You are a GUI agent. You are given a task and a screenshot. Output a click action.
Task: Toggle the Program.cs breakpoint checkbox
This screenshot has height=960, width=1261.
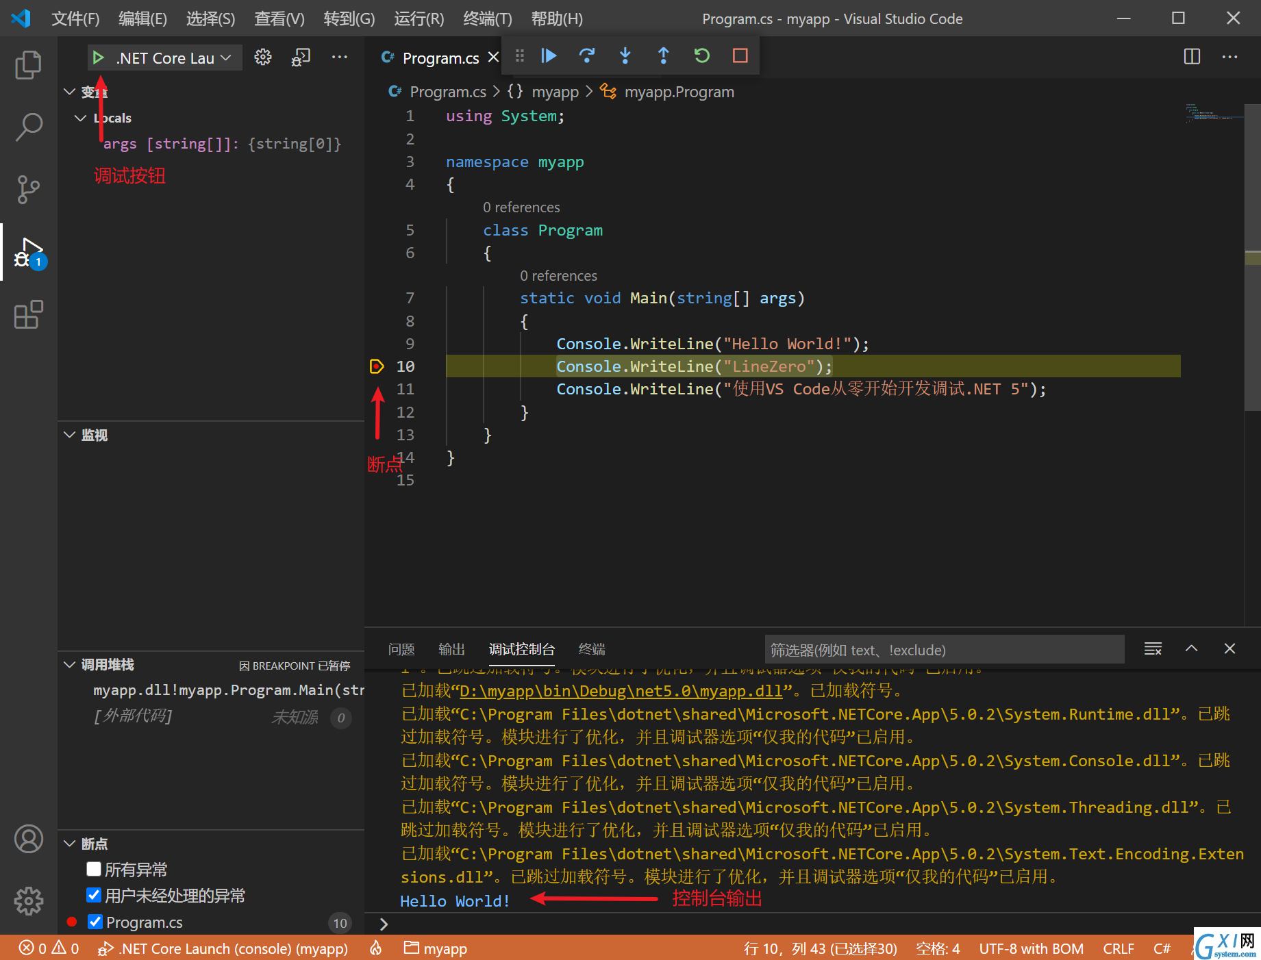(x=95, y=922)
